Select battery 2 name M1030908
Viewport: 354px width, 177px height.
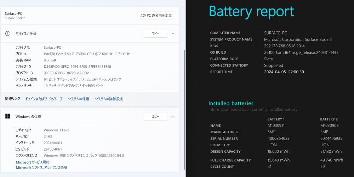(x=329, y=126)
